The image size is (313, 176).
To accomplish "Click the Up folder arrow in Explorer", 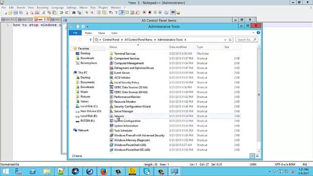I will click(x=90, y=40).
